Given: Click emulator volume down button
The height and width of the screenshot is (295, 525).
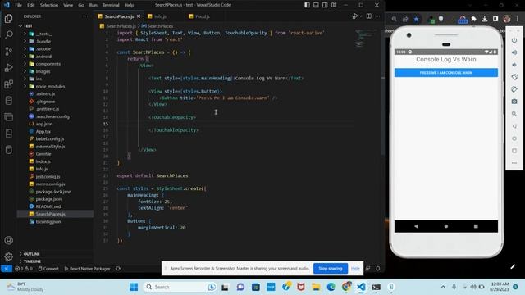Looking at the screenshot, I should (514, 65).
